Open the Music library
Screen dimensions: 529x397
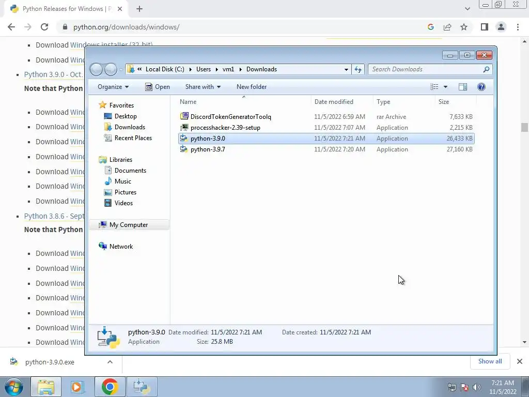pyautogui.click(x=122, y=181)
